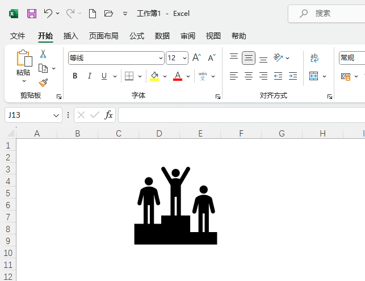Click the Insert Function fx button
Screen dimensions: 365x281
pyautogui.click(x=108, y=115)
